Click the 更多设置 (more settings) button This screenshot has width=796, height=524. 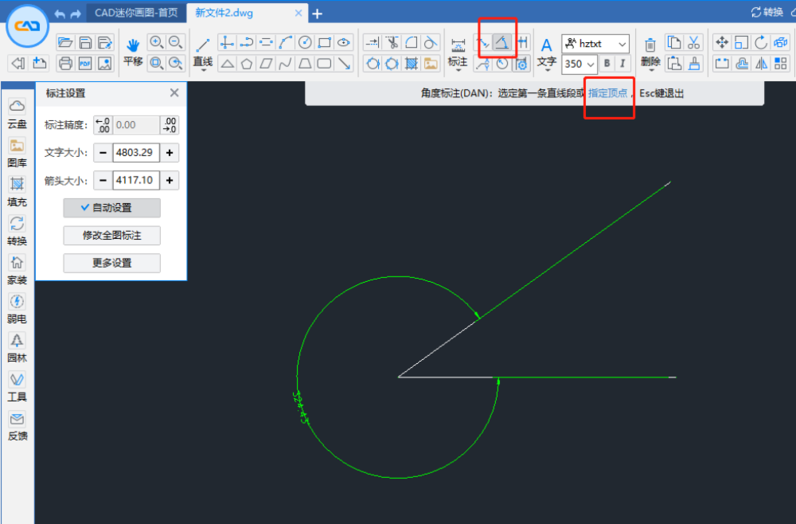coord(111,263)
